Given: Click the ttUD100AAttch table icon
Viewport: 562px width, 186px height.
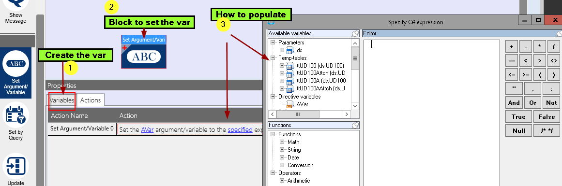Looking at the screenshot, I should click(x=290, y=89).
